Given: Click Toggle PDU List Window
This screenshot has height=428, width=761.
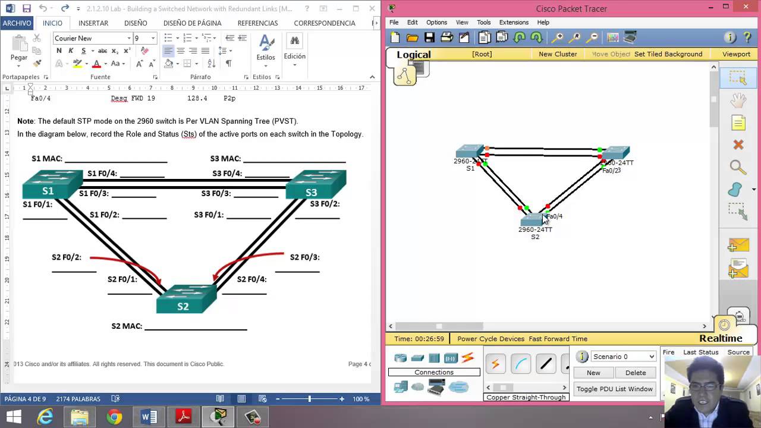Looking at the screenshot, I should tap(614, 389).
